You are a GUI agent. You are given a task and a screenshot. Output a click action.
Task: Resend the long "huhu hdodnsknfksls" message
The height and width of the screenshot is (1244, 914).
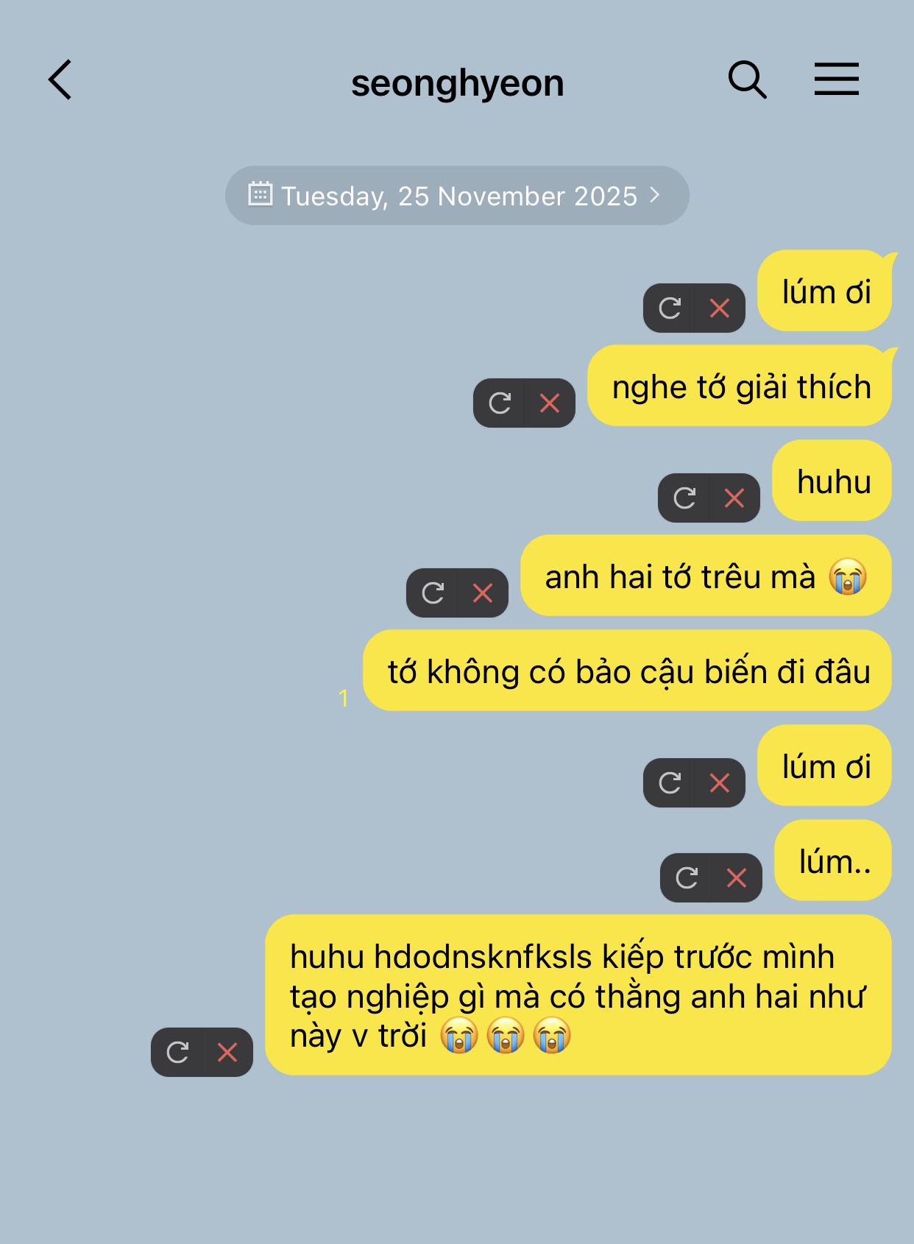[x=177, y=1052]
